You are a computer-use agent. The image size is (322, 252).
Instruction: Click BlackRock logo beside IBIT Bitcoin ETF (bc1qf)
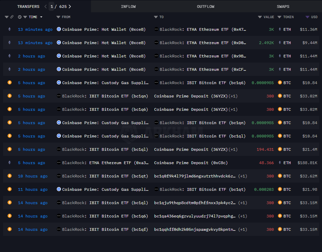pyautogui.click(x=59, y=229)
